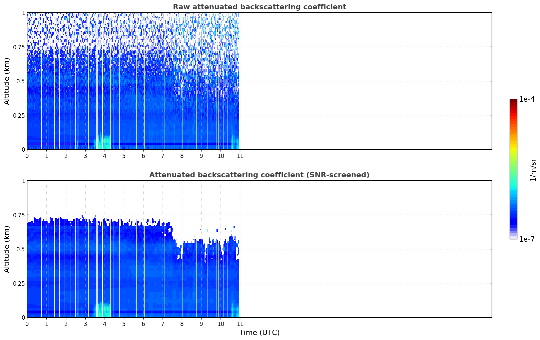Click the 'Time (UTC)' axis label
Screen dimensions: 540x340
259,333
